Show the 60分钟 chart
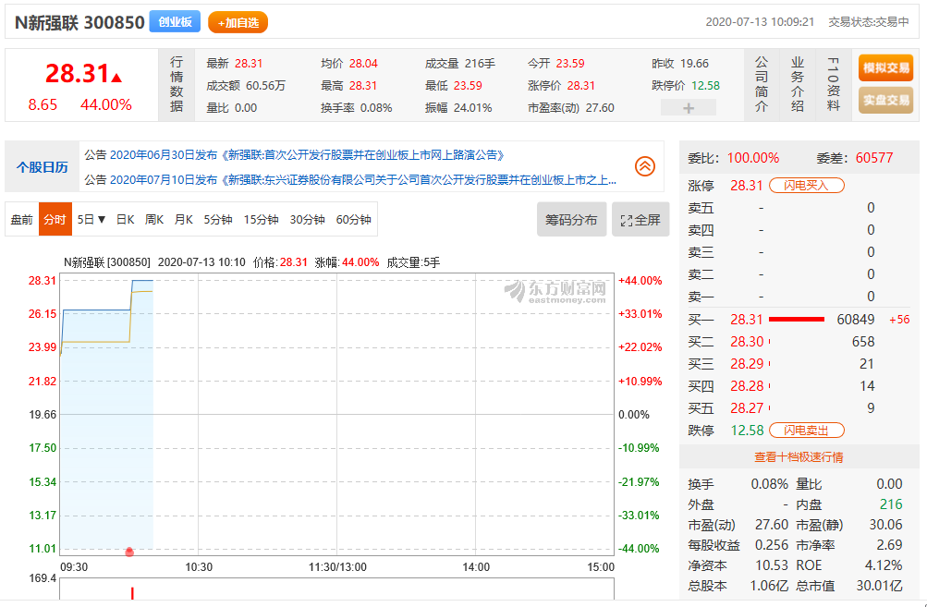Image resolution: width=927 pixels, height=607 pixels. click(354, 219)
